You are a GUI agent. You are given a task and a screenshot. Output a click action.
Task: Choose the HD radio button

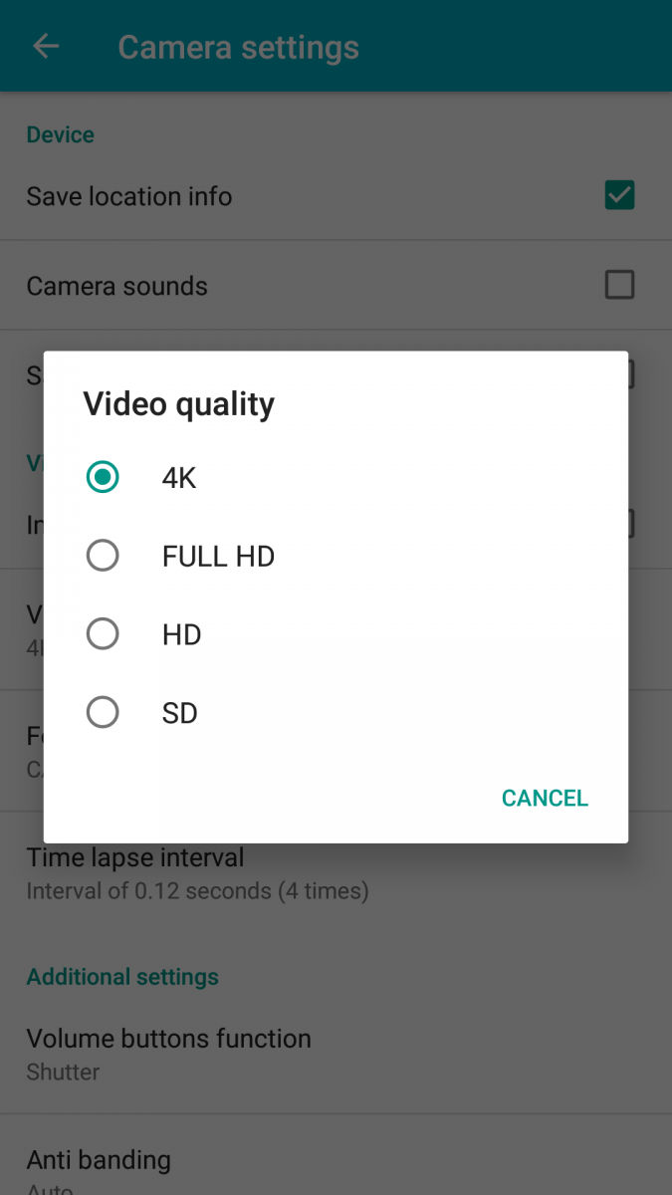(103, 634)
